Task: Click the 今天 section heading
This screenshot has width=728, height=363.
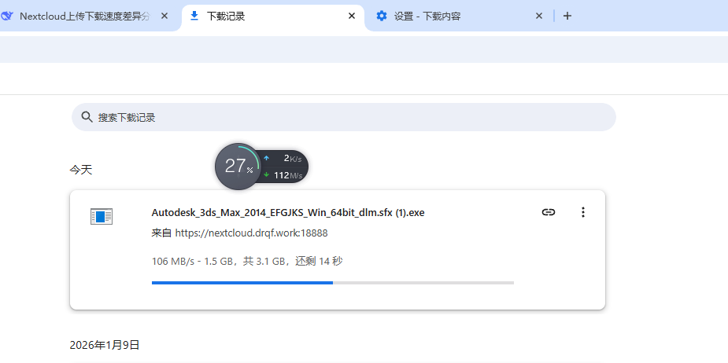Action: [x=81, y=170]
